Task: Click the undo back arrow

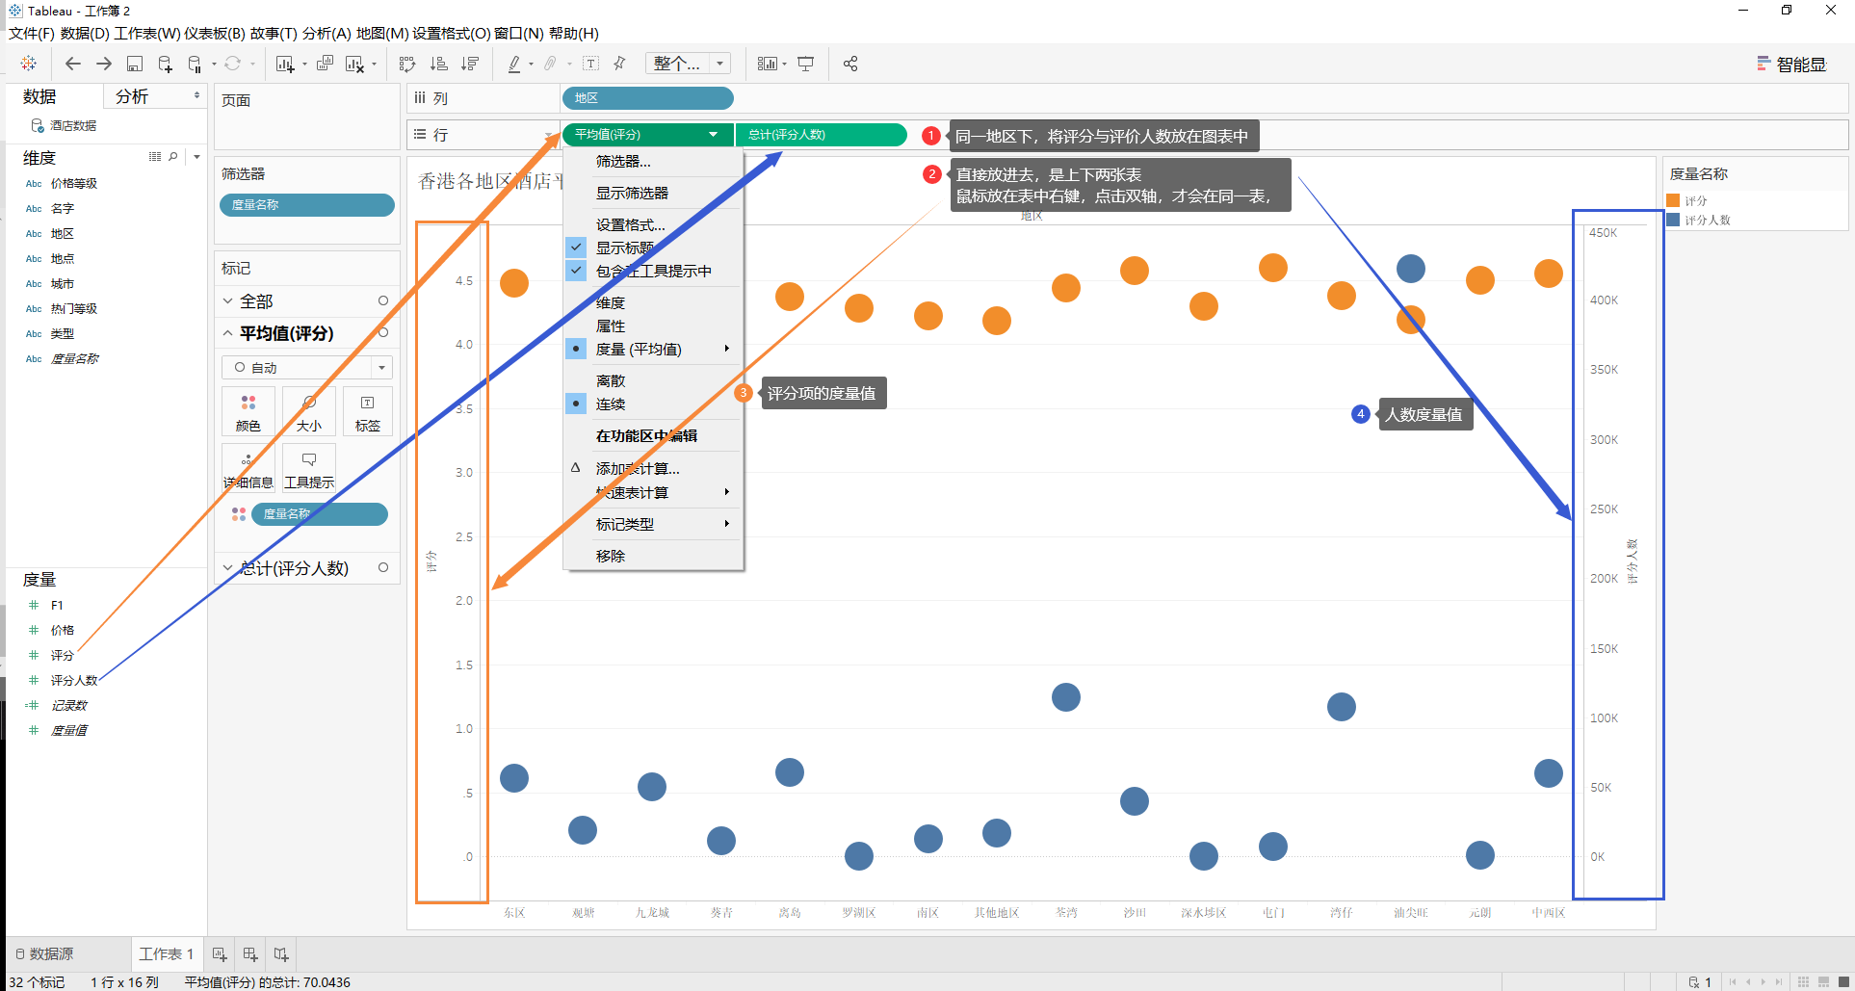Action: click(73, 64)
